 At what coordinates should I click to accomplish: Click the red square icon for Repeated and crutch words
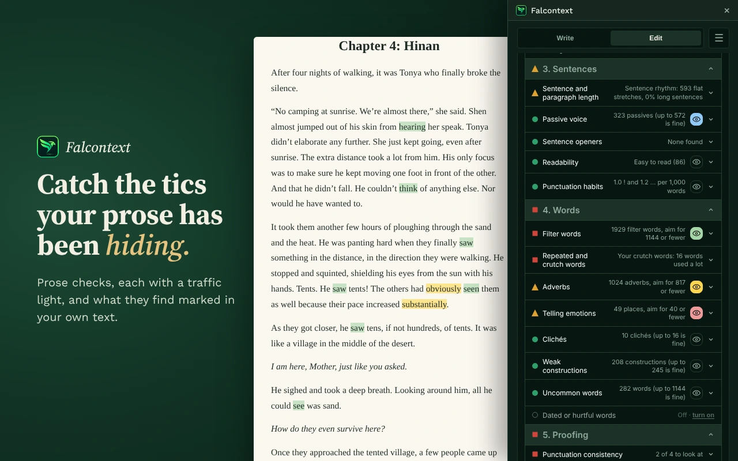(x=535, y=260)
